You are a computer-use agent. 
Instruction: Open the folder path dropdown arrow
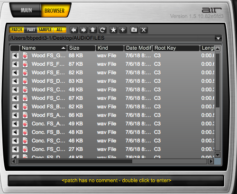point(218,38)
